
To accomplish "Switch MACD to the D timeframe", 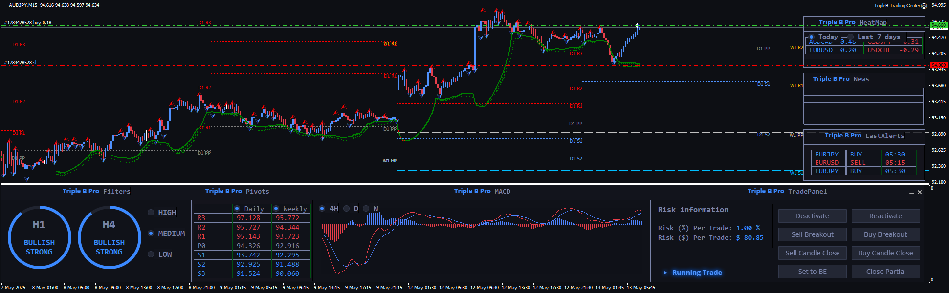I will coord(347,209).
